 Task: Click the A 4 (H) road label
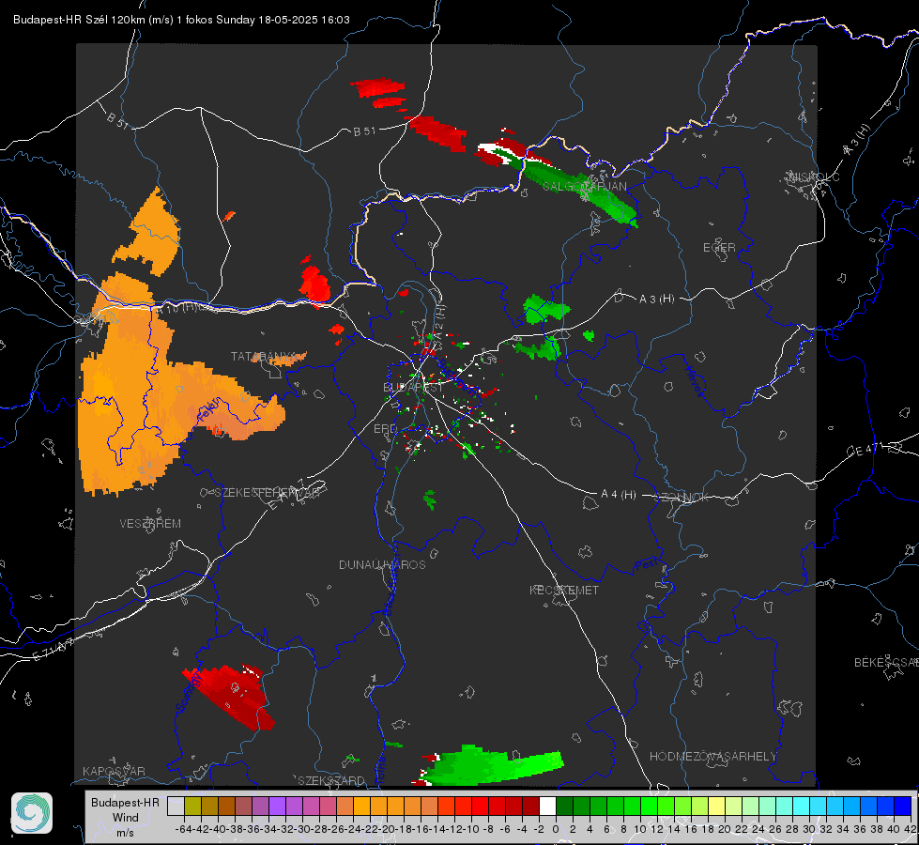(619, 495)
